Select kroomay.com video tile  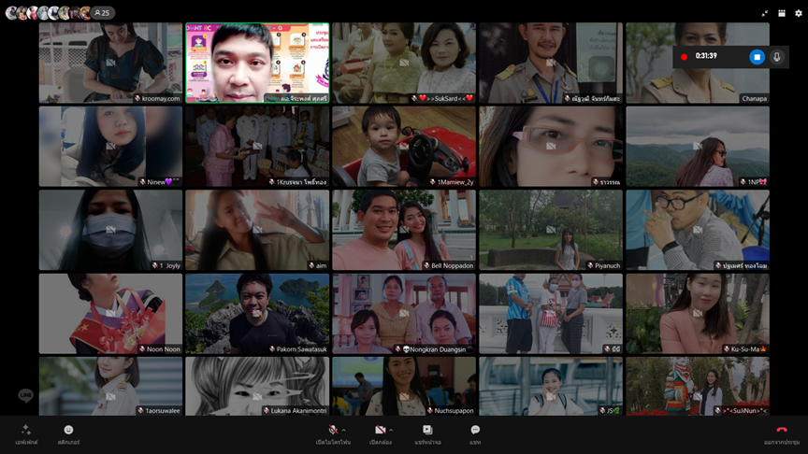click(x=110, y=63)
